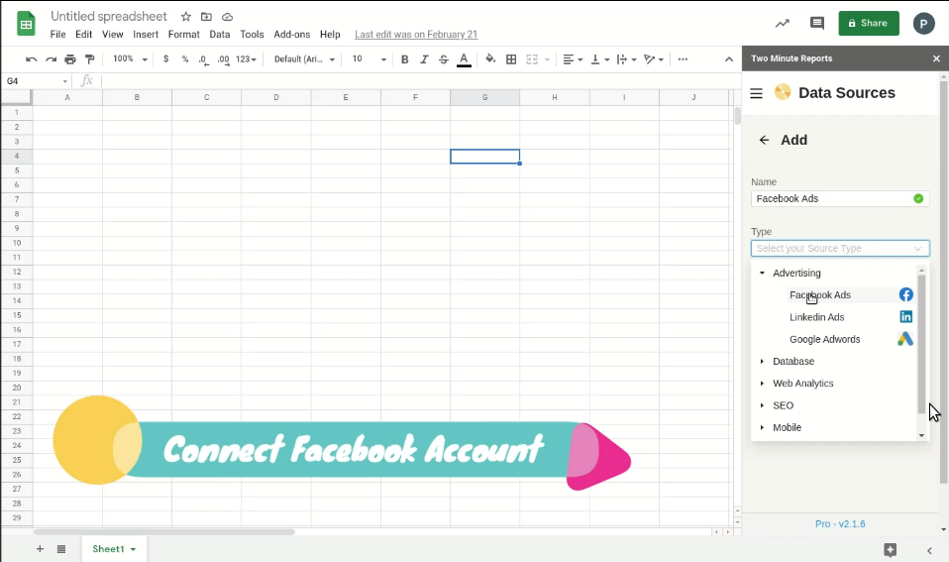Screen dimensions: 949x562
Task: Open the Data menu
Action: point(220,35)
